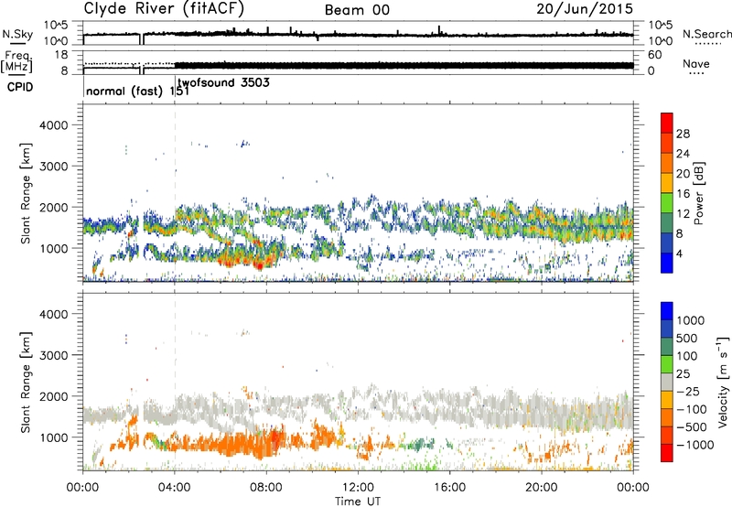Click the '16' tick on the power scale
Image resolution: width=732 pixels, height=507 pixels.
click(x=683, y=194)
